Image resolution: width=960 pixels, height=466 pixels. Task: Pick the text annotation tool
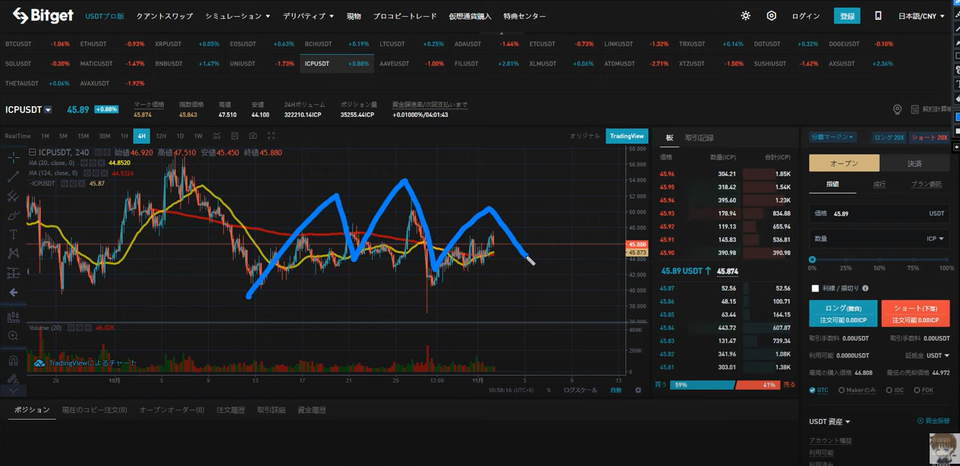pyautogui.click(x=14, y=235)
